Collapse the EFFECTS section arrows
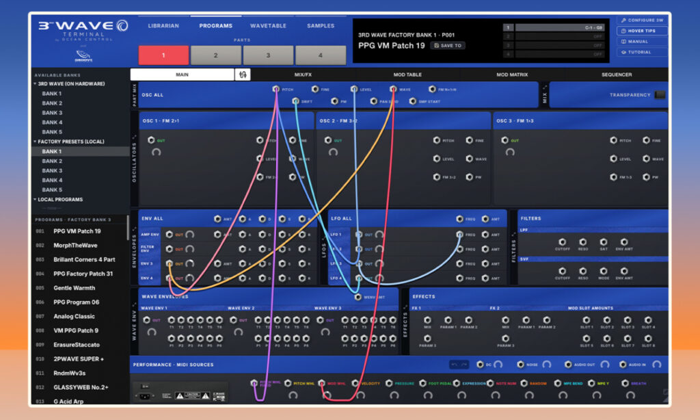 tap(405, 307)
